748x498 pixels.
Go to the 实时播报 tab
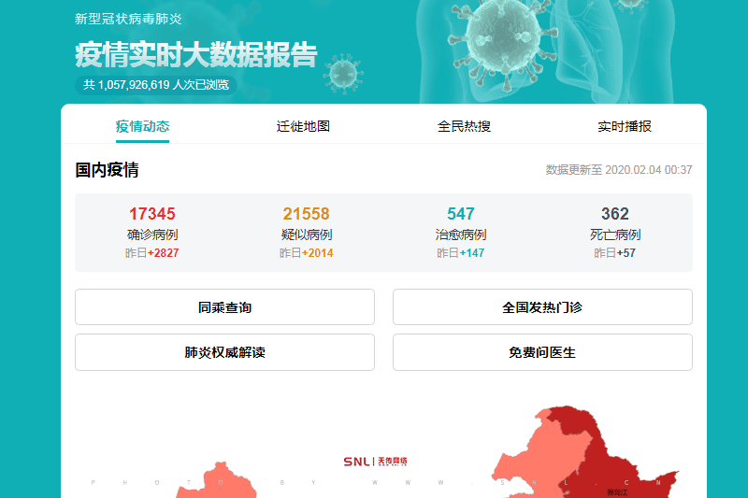tap(625, 126)
